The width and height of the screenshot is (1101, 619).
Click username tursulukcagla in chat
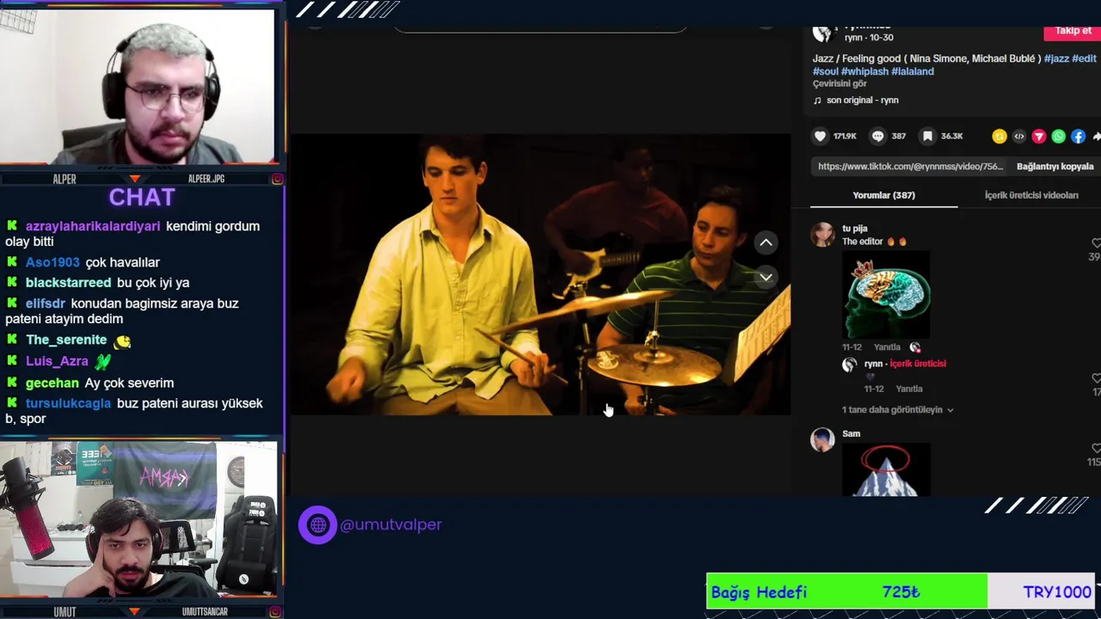click(x=68, y=403)
